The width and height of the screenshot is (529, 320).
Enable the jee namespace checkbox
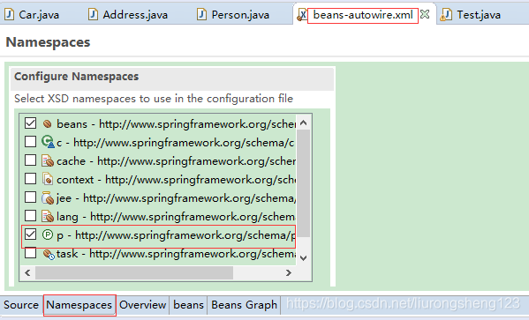pos(30,197)
